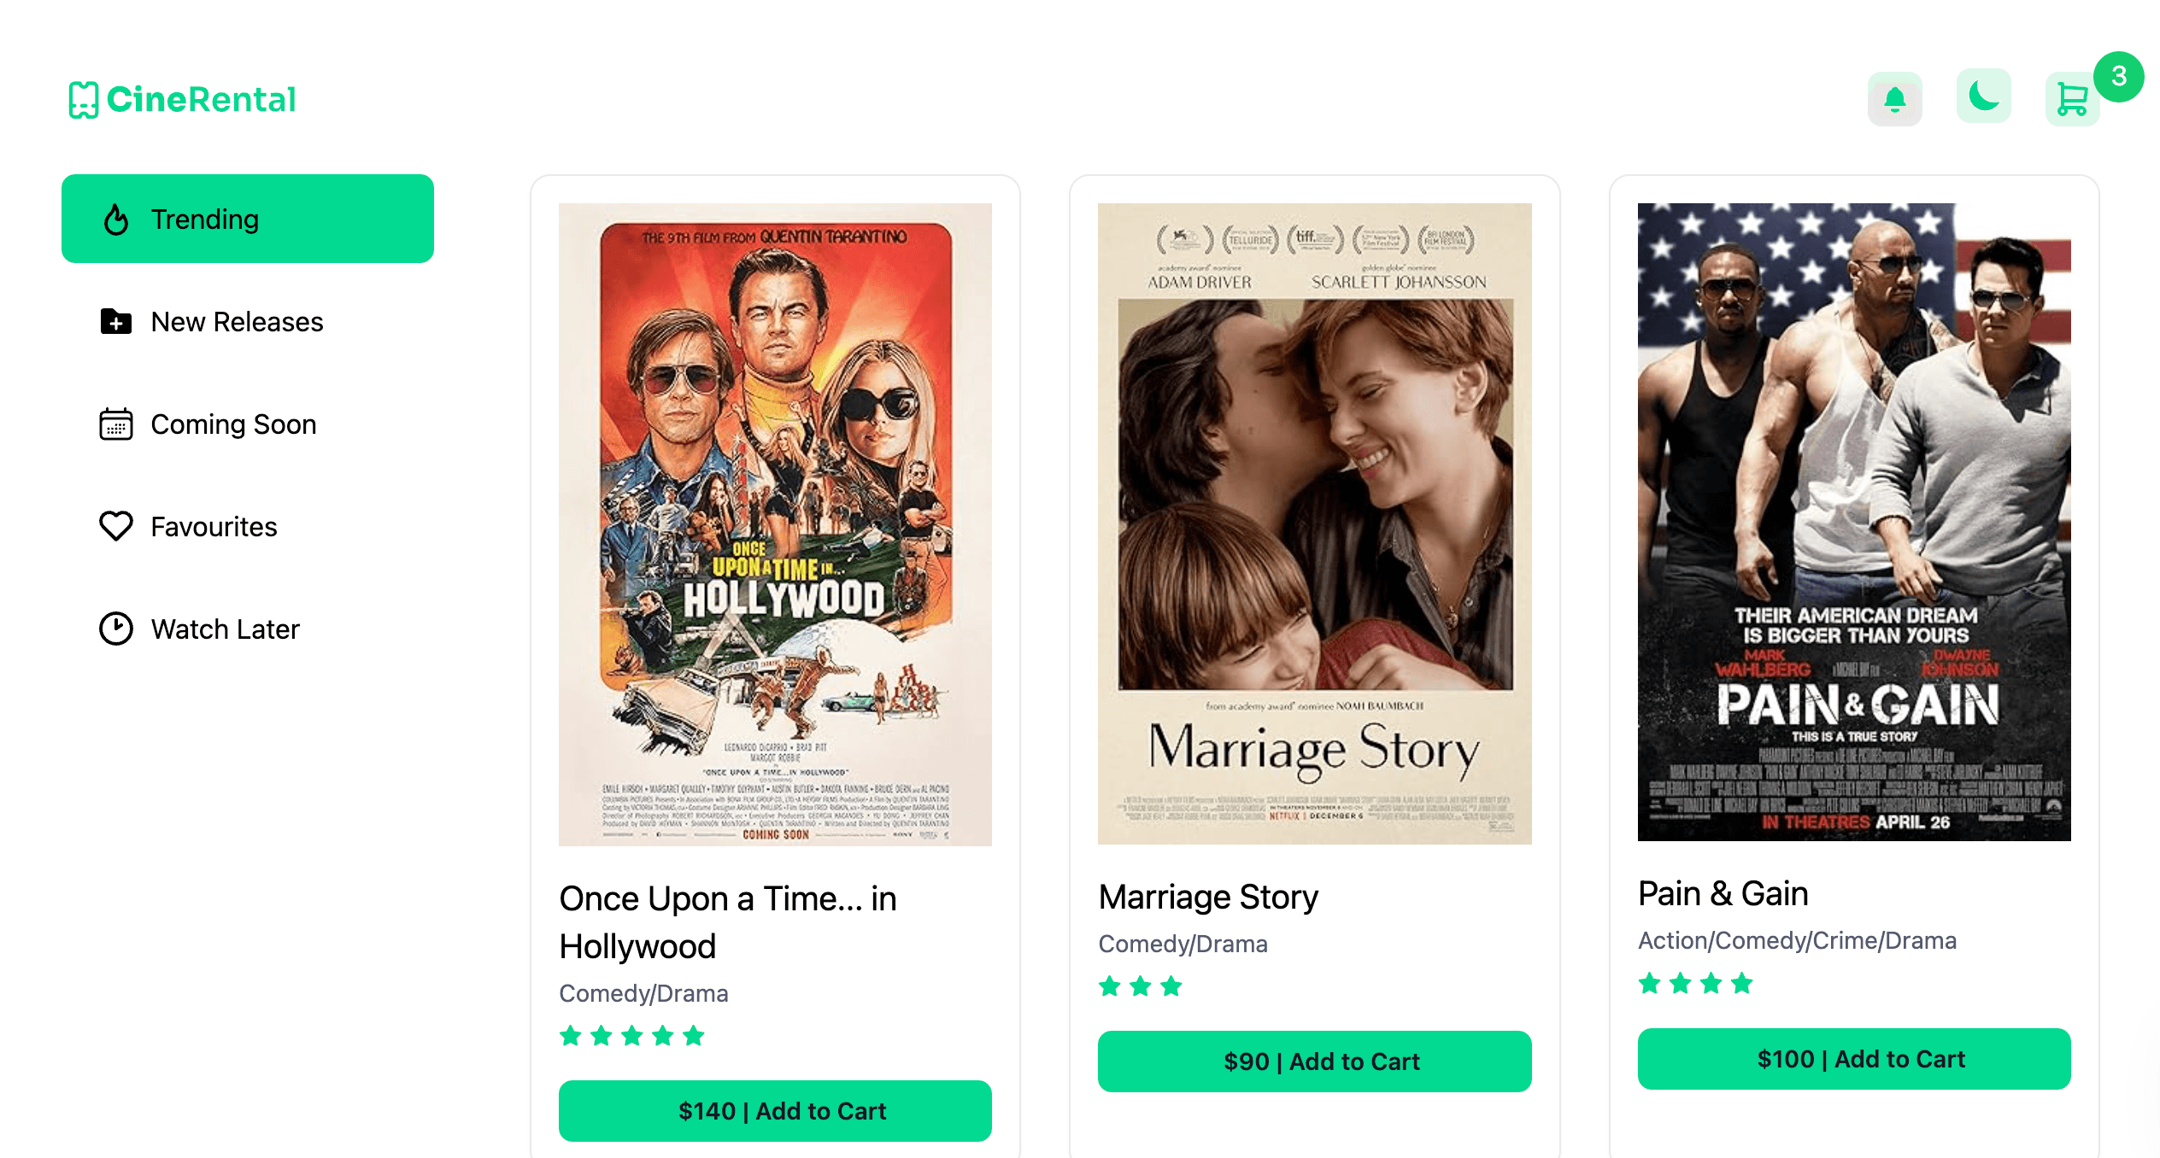Click the Favourites heart icon
2160x1158 pixels.
click(x=116, y=526)
